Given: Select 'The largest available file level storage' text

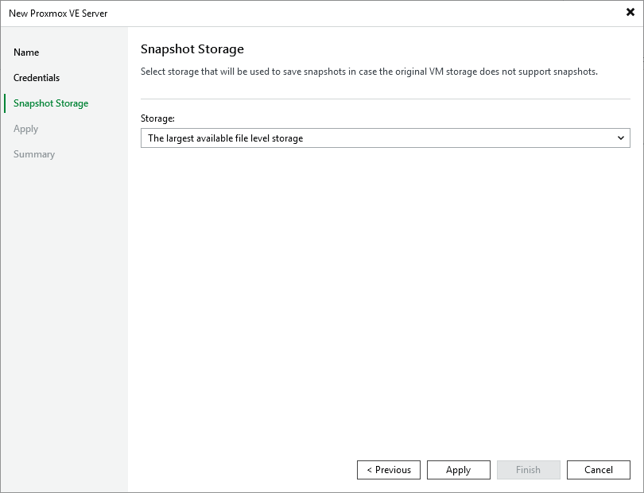Looking at the screenshot, I should click(225, 138).
